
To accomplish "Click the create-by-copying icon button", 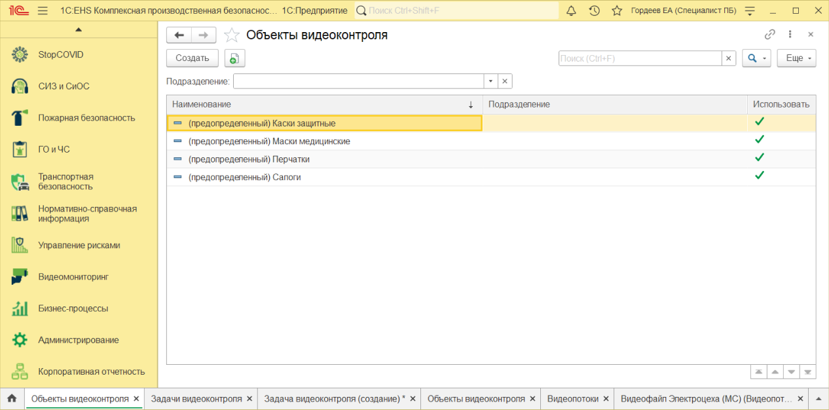I will pyautogui.click(x=234, y=58).
